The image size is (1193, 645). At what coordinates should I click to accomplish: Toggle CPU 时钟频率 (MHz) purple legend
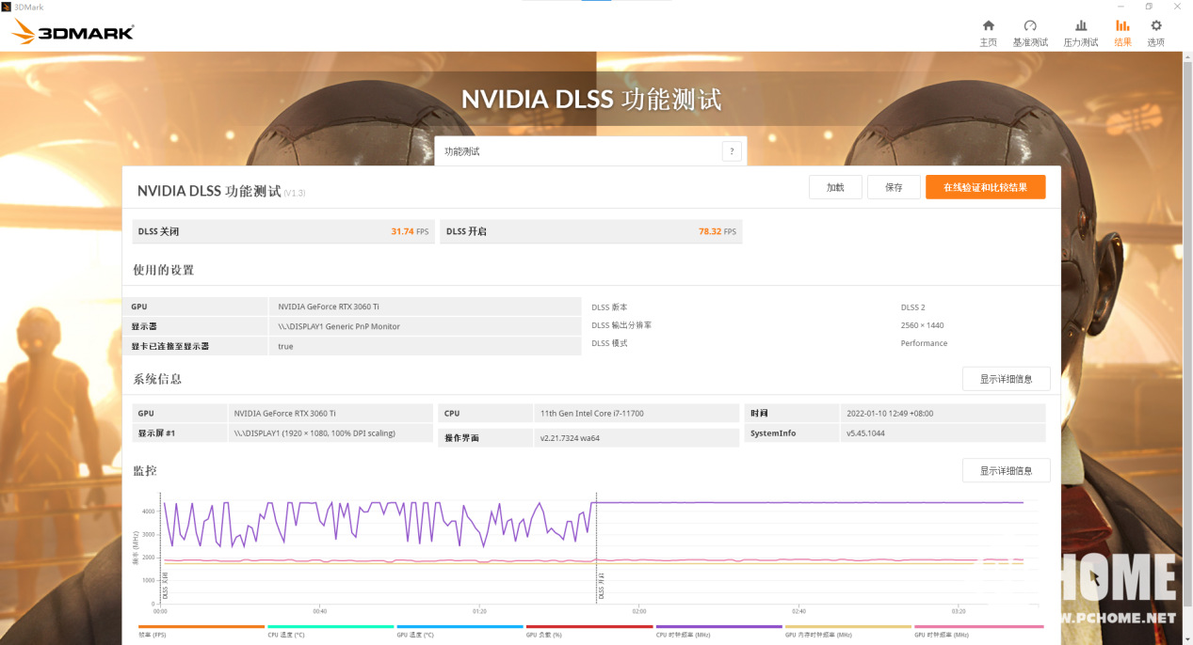(x=718, y=631)
